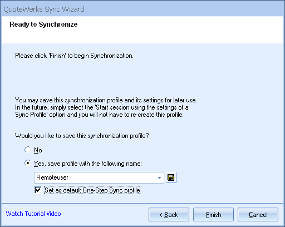Image resolution: width=285 pixels, height=227 pixels.
Task: Click the 'You may save this synchronization profile' paragraph
Action: (106, 107)
